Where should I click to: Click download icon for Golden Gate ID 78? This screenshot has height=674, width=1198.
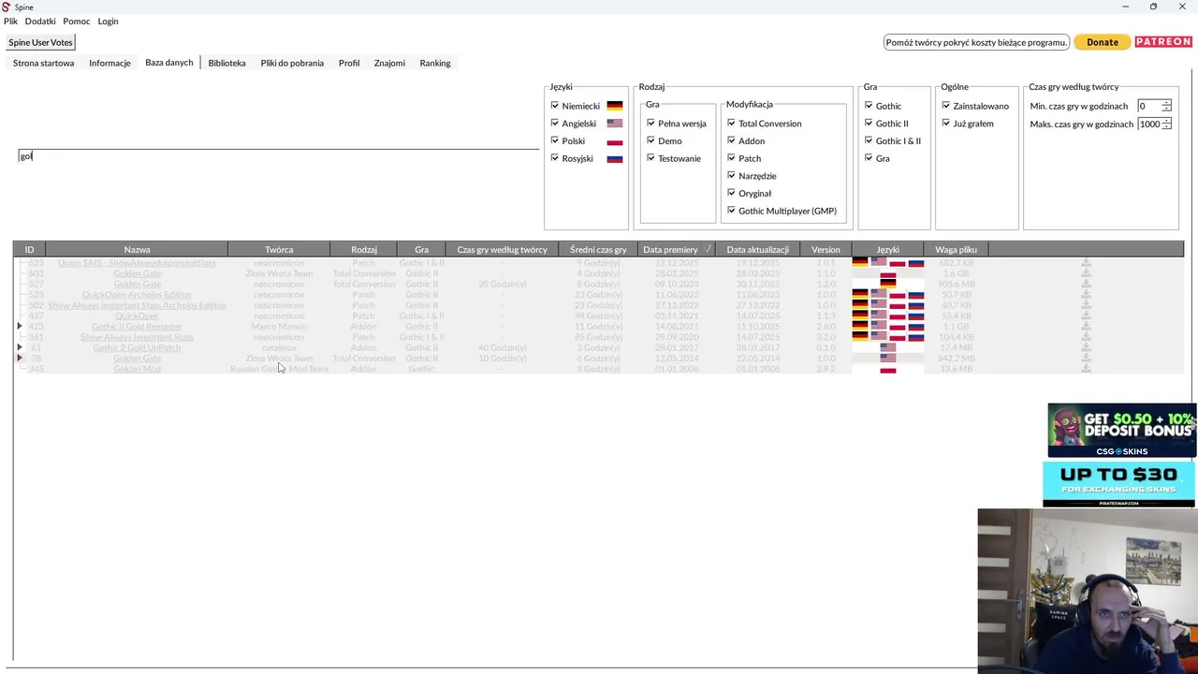coord(1086,359)
